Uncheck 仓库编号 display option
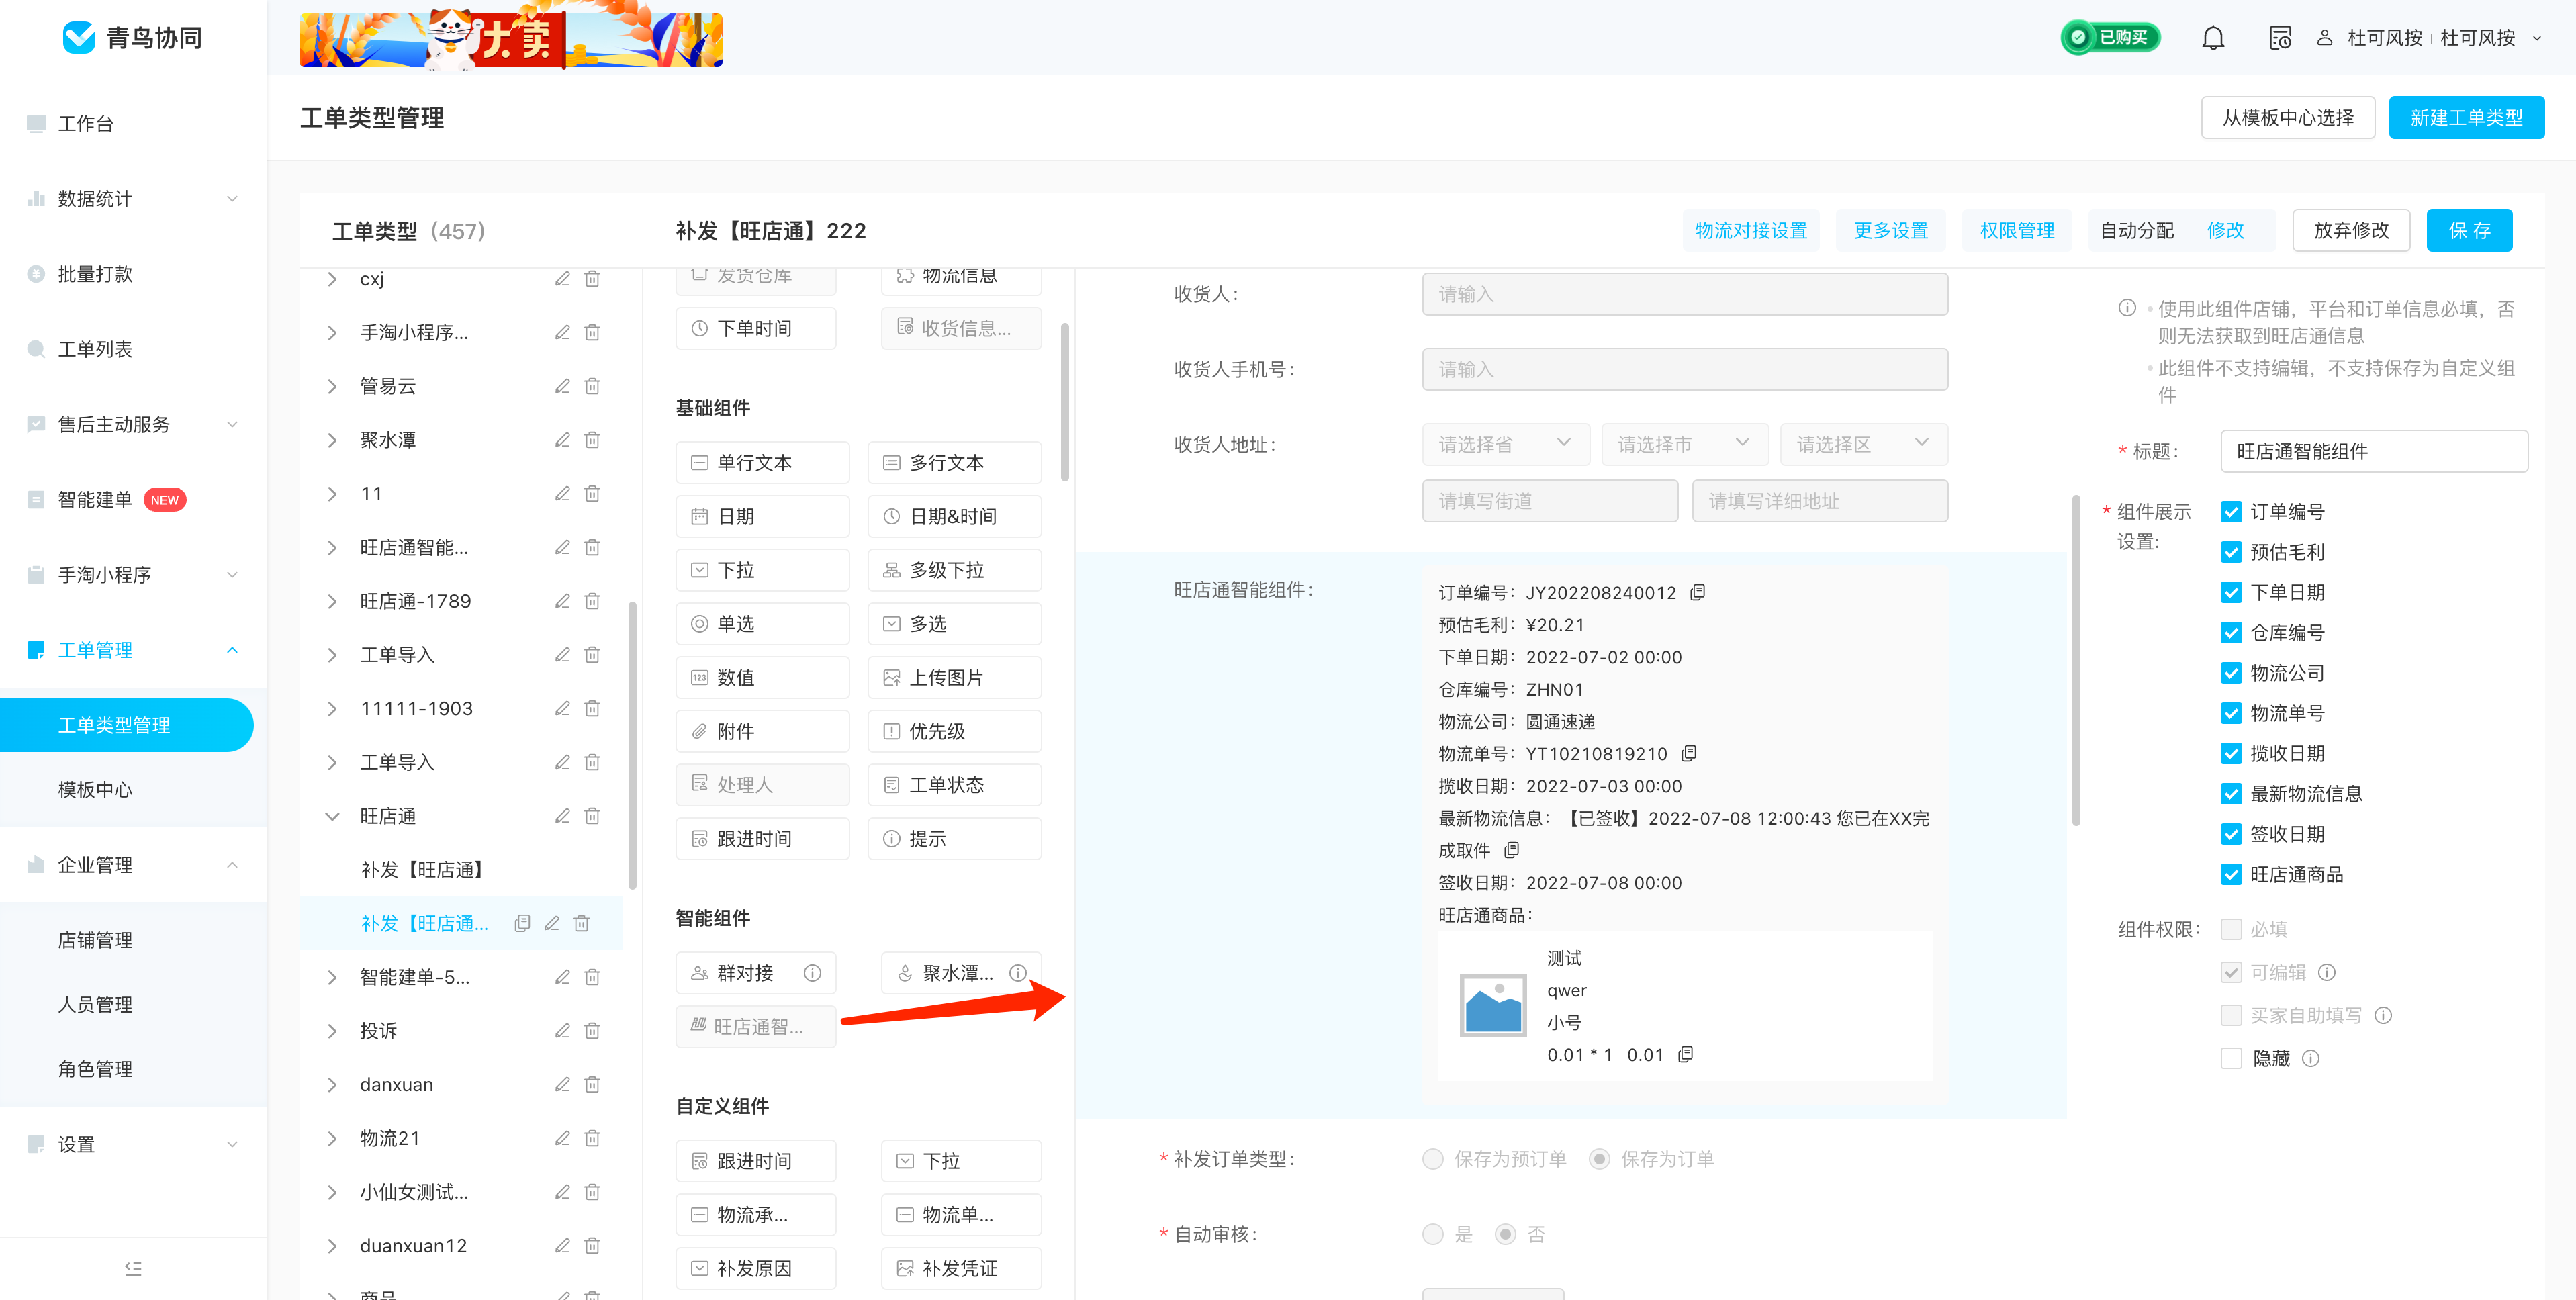The width and height of the screenshot is (2576, 1300). point(2231,633)
